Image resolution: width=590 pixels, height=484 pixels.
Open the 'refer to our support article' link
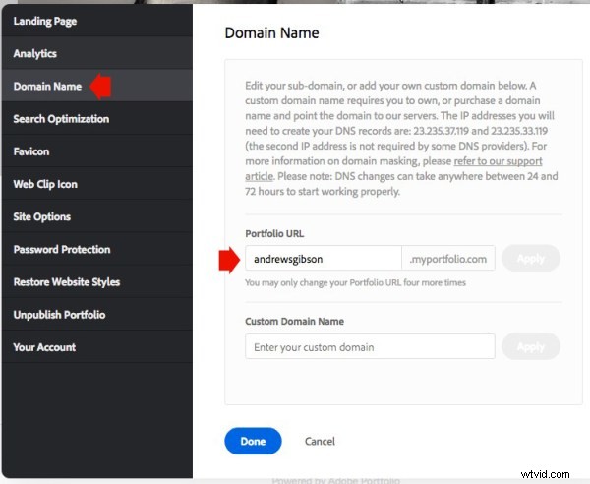[497, 161]
